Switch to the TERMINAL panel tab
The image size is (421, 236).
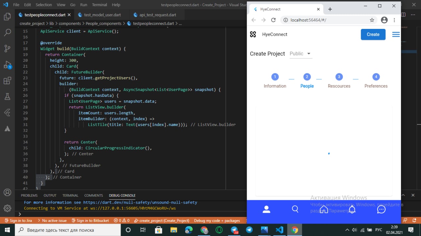coord(70,195)
